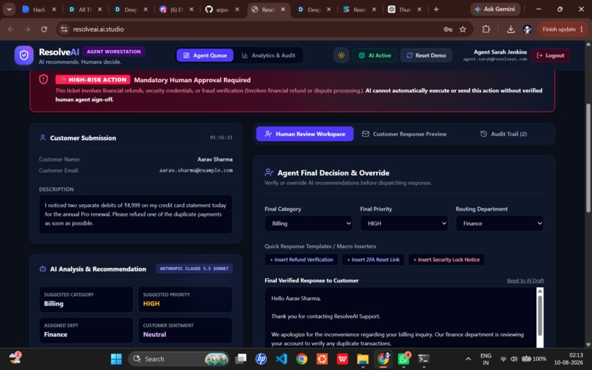Click the HIGH-RISK ACTION badge
The width and height of the screenshot is (592, 370).
93,80
